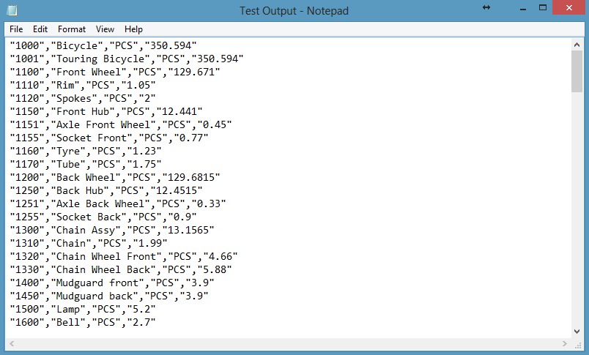
Task: Click the double-headed arrow icon in title bar
Action: pyautogui.click(x=486, y=7)
